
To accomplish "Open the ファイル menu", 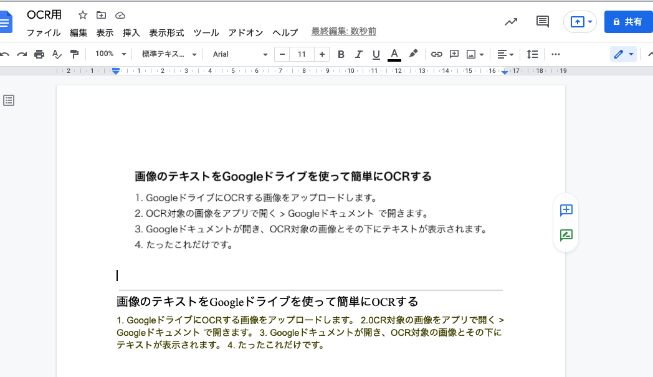I will click(x=44, y=32).
